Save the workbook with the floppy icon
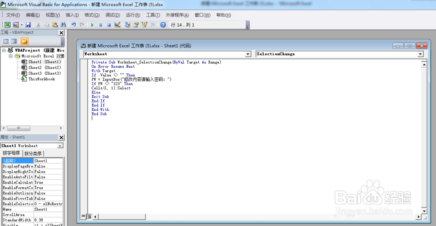This screenshot has height=226, width=436. point(28,25)
